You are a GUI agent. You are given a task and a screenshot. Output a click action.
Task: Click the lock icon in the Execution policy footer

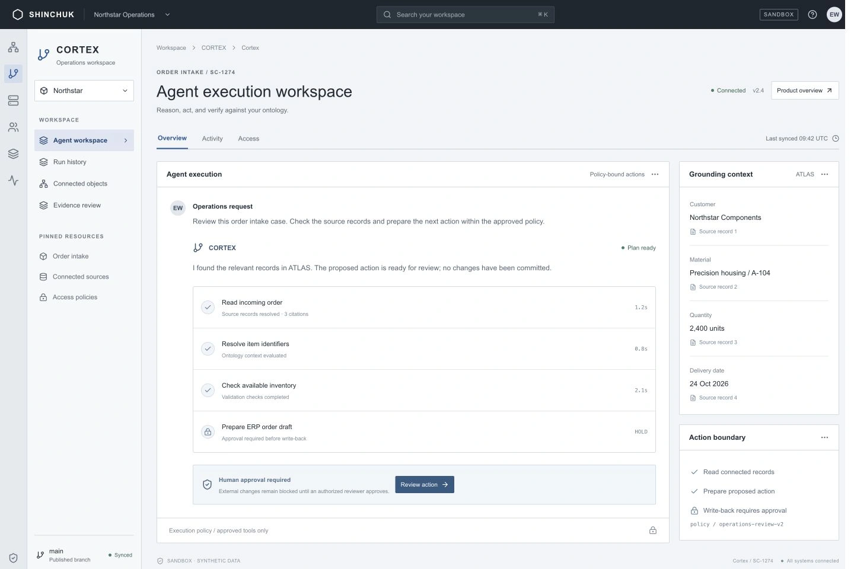[x=653, y=530]
